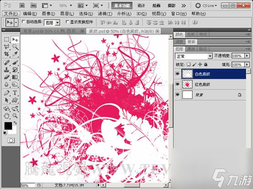Select the Blur tool

(x=6, y=84)
